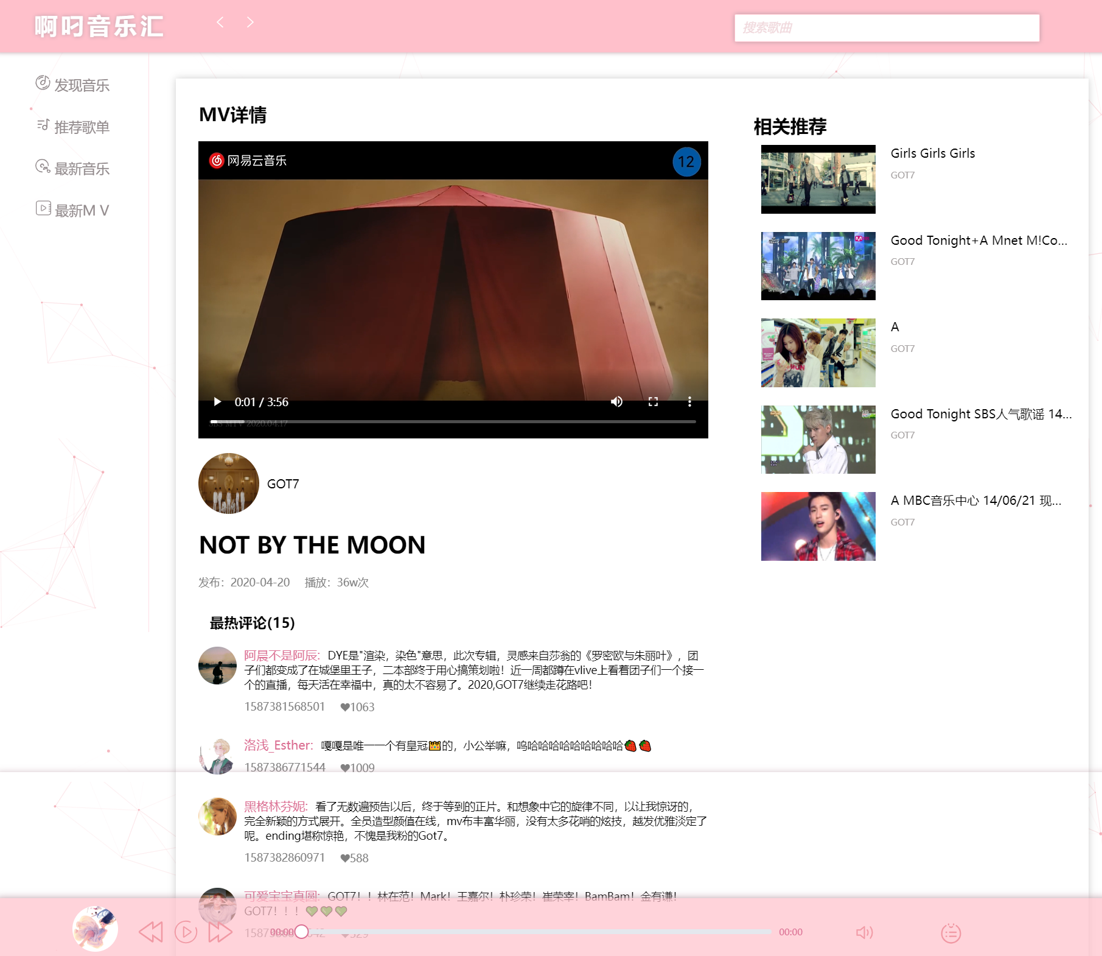Go forward with the right arrow in header
This screenshot has width=1102, height=956.
pyautogui.click(x=249, y=23)
